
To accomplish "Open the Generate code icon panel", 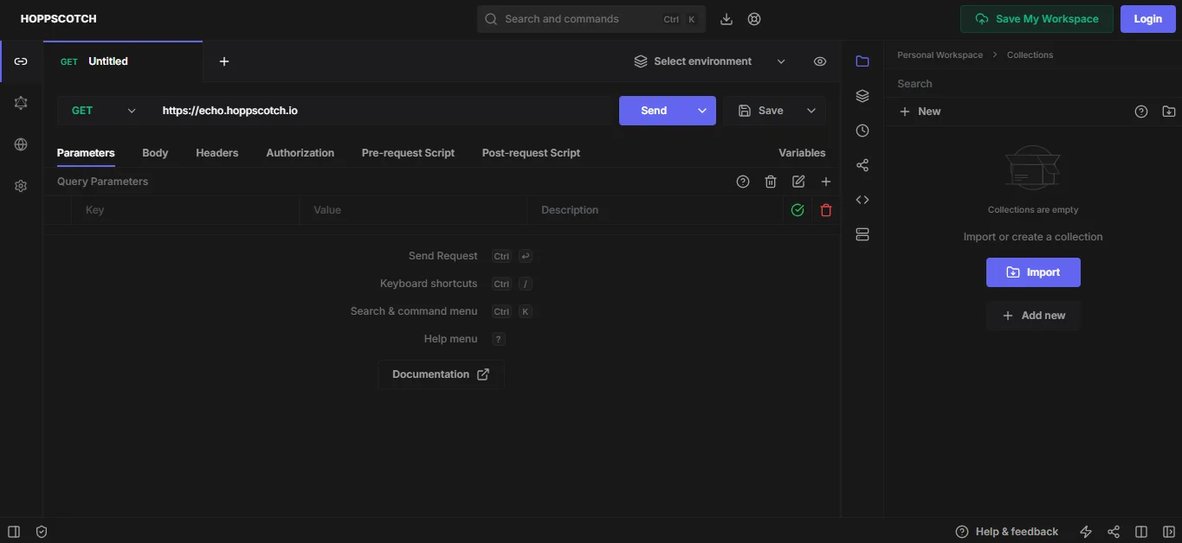I will 862,200.
